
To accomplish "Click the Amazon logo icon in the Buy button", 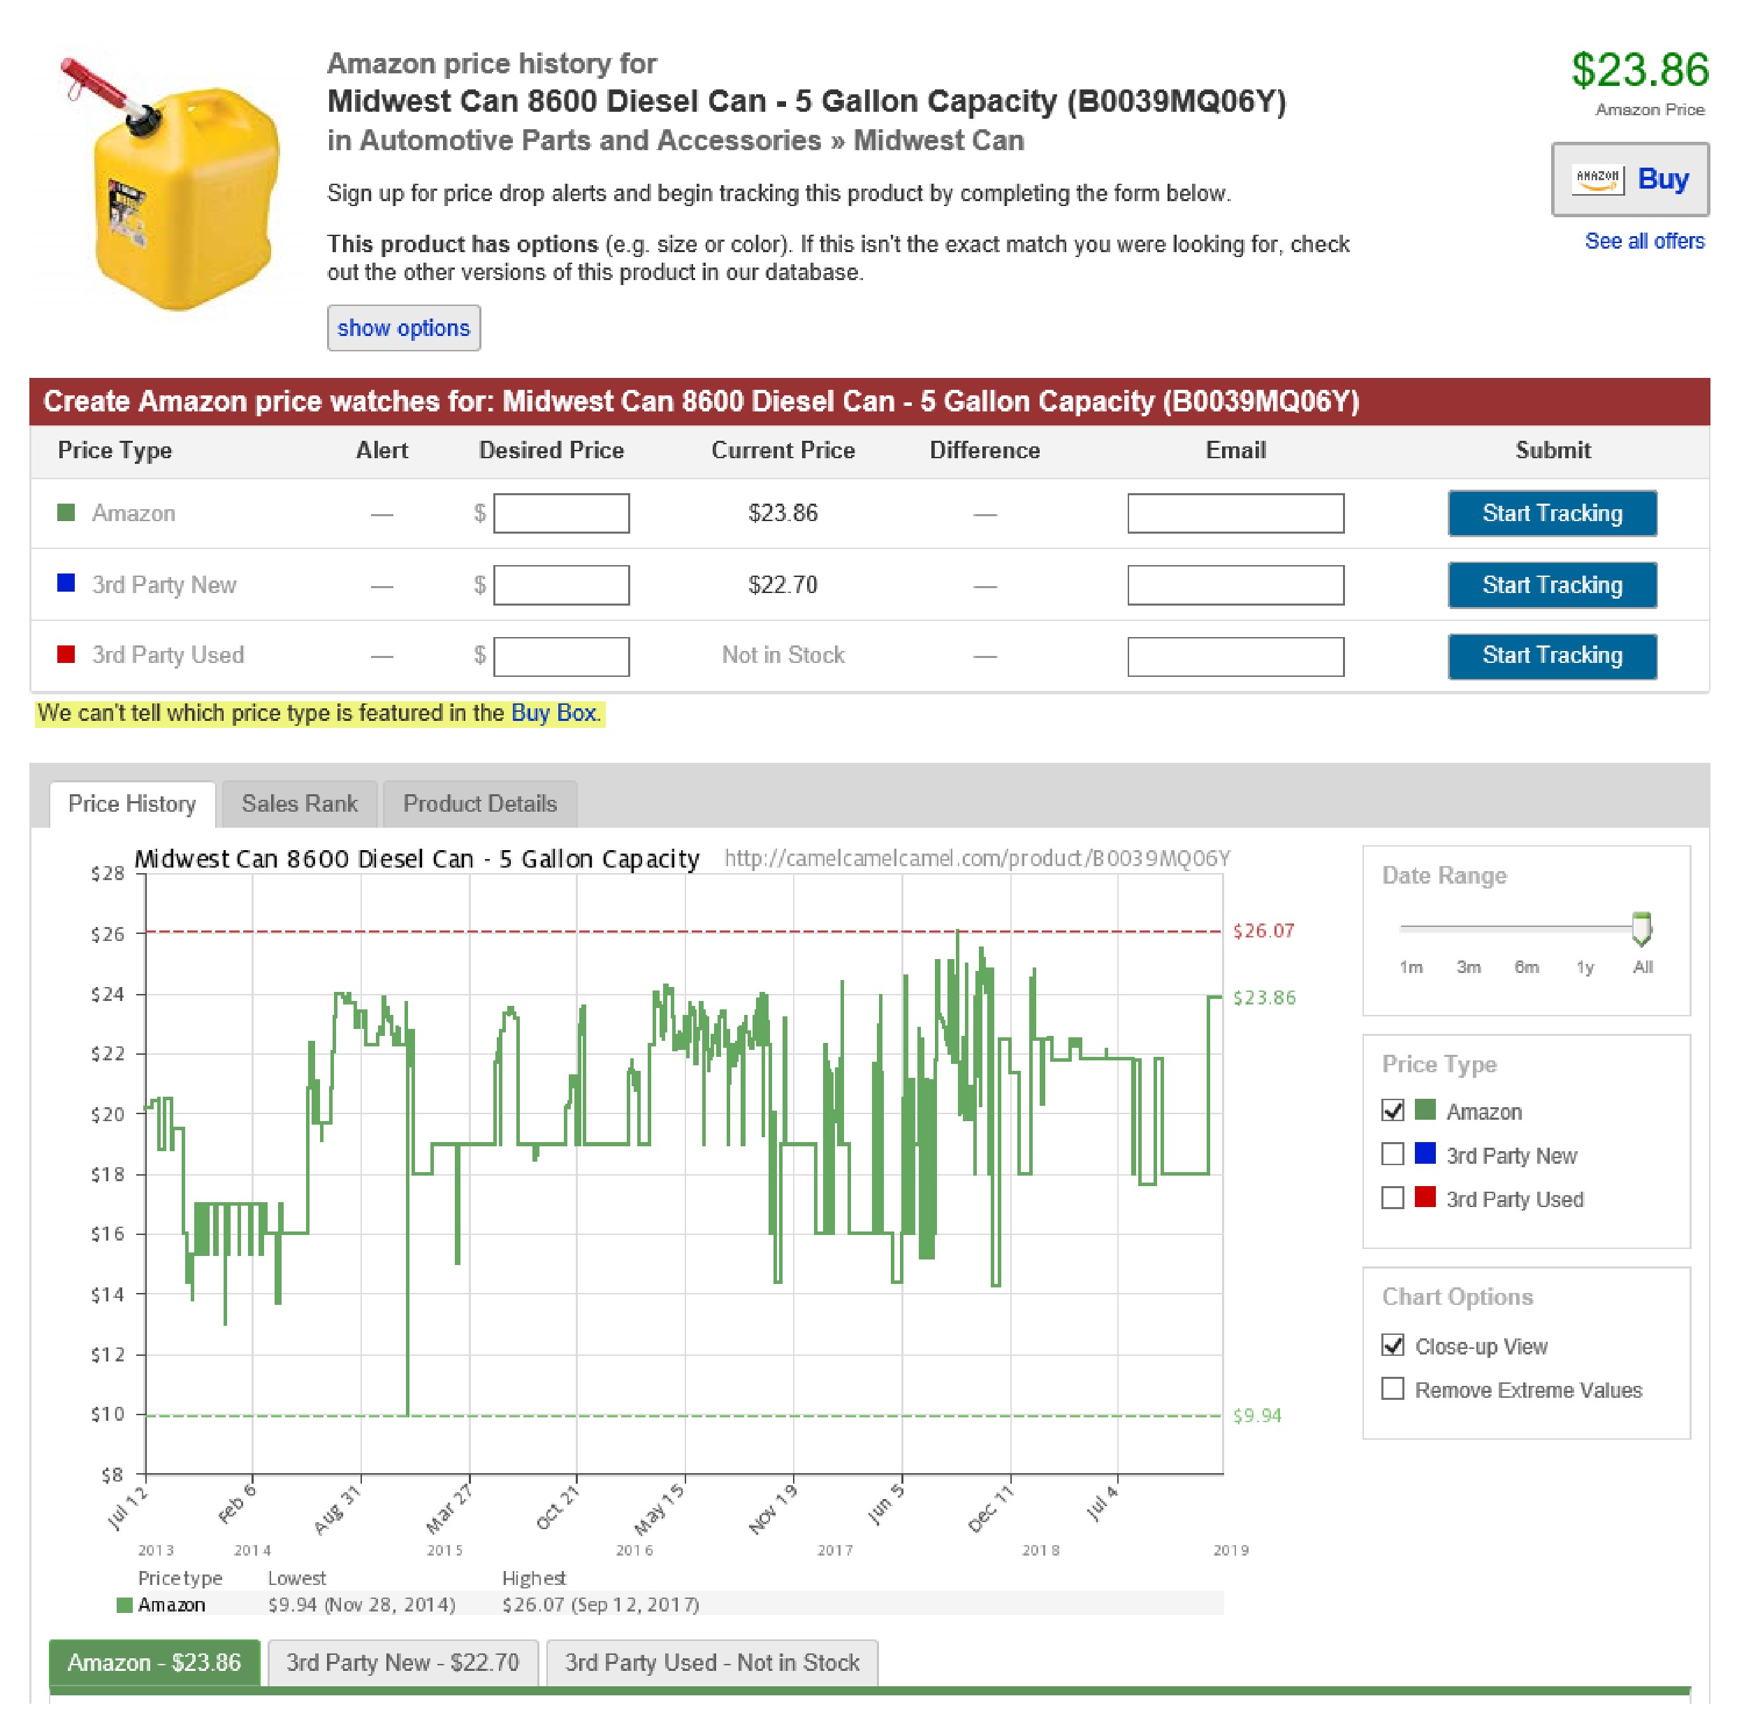I will coord(1599,179).
